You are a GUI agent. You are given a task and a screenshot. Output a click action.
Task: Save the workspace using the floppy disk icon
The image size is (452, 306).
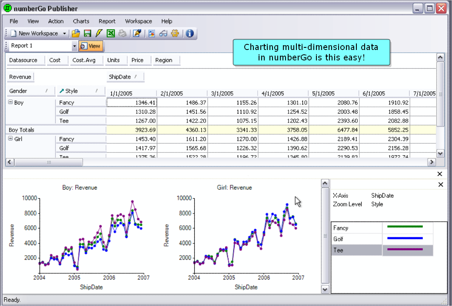tap(87, 33)
